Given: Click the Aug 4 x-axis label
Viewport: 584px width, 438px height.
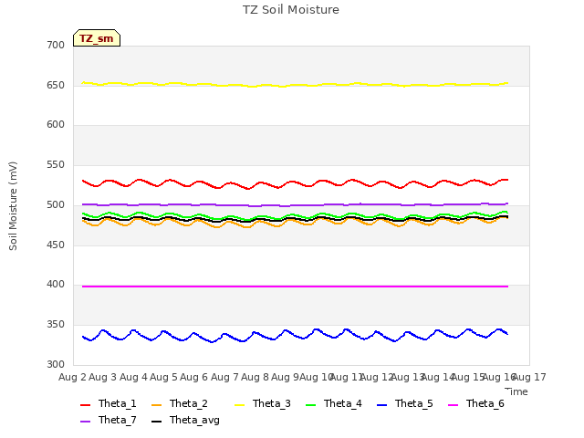Looking at the screenshot, I should coord(133,377).
